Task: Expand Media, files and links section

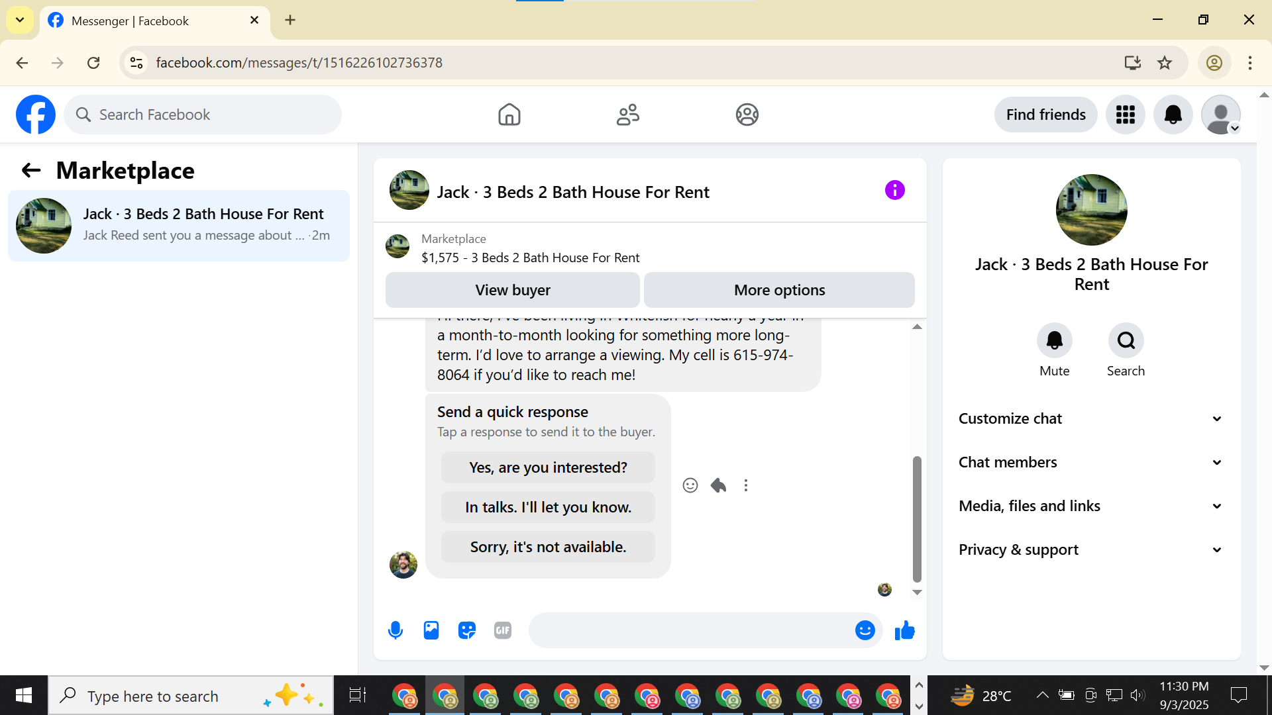Action: pyautogui.click(x=1091, y=506)
